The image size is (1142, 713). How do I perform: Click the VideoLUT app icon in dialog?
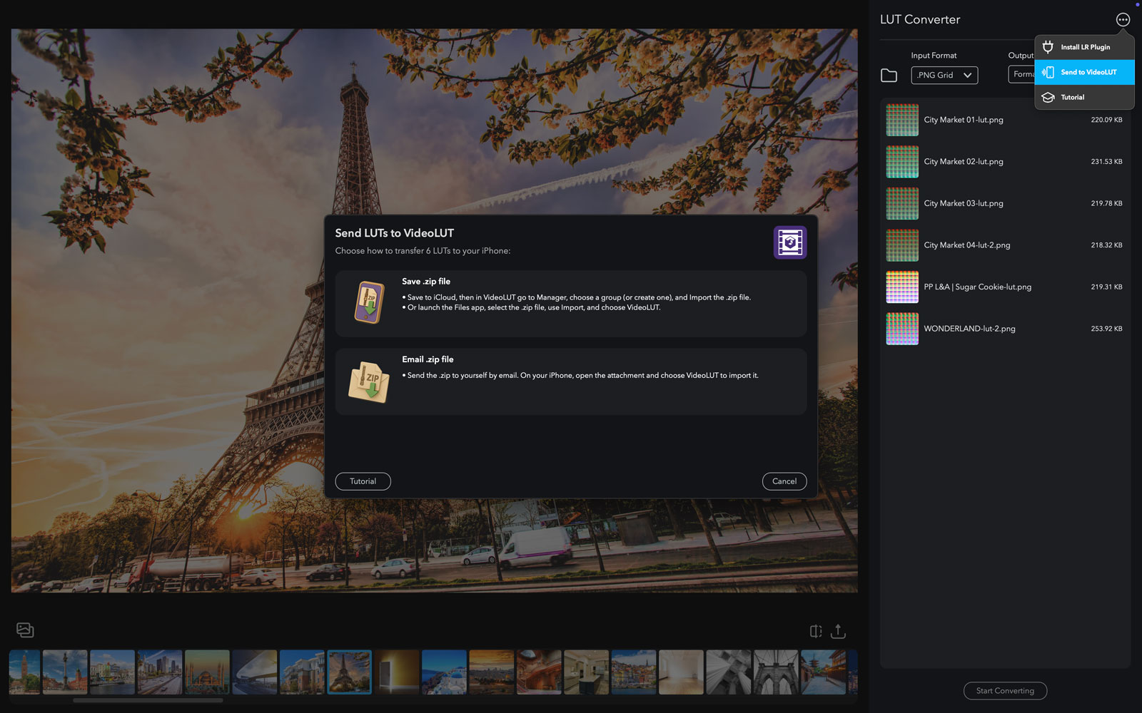click(x=789, y=242)
